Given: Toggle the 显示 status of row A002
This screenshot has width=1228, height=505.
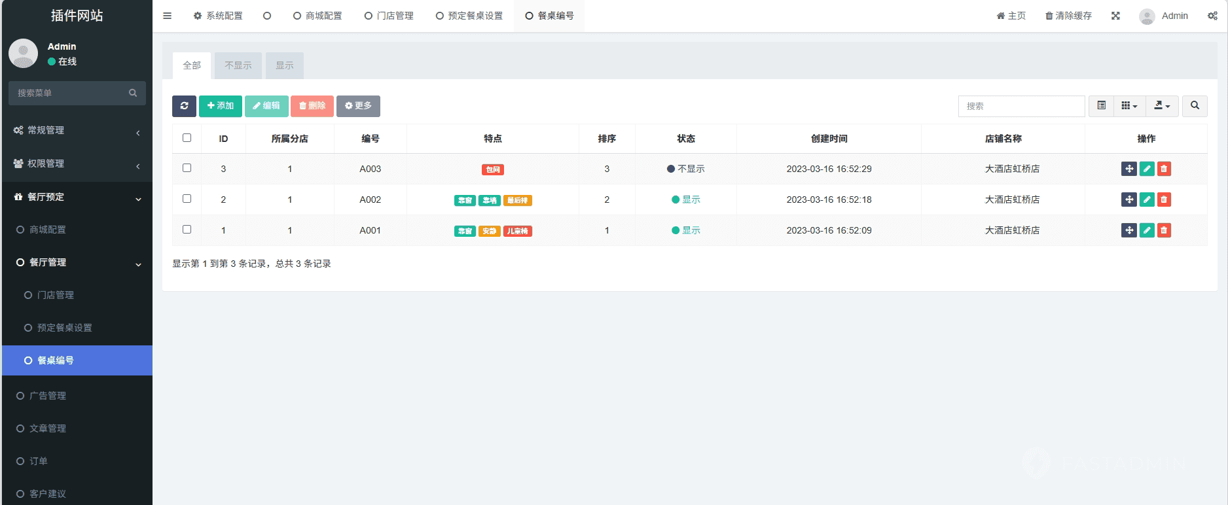Looking at the screenshot, I should [x=686, y=200].
